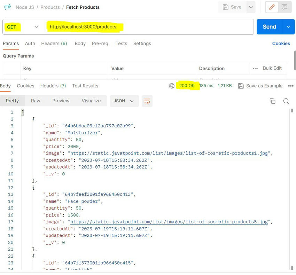This screenshot has width=296, height=275.
Task: Click the edit pencil icon
Action: [272, 7]
